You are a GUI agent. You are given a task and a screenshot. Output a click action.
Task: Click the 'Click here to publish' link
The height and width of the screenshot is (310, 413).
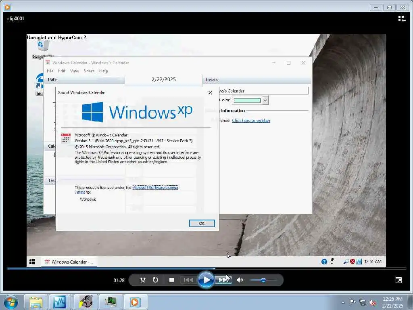coord(251,120)
